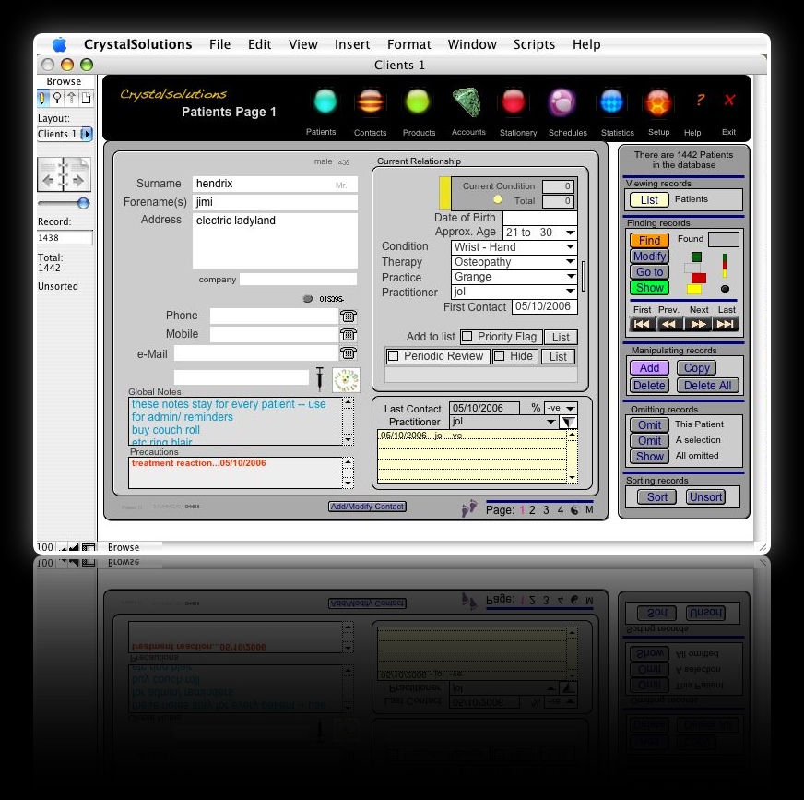Click the yin-yang page icon
The width and height of the screenshot is (804, 800).
coord(574,510)
